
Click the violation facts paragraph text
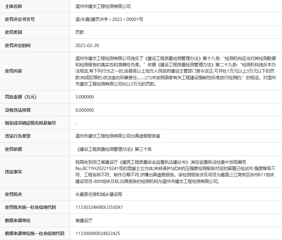click(x=176, y=172)
